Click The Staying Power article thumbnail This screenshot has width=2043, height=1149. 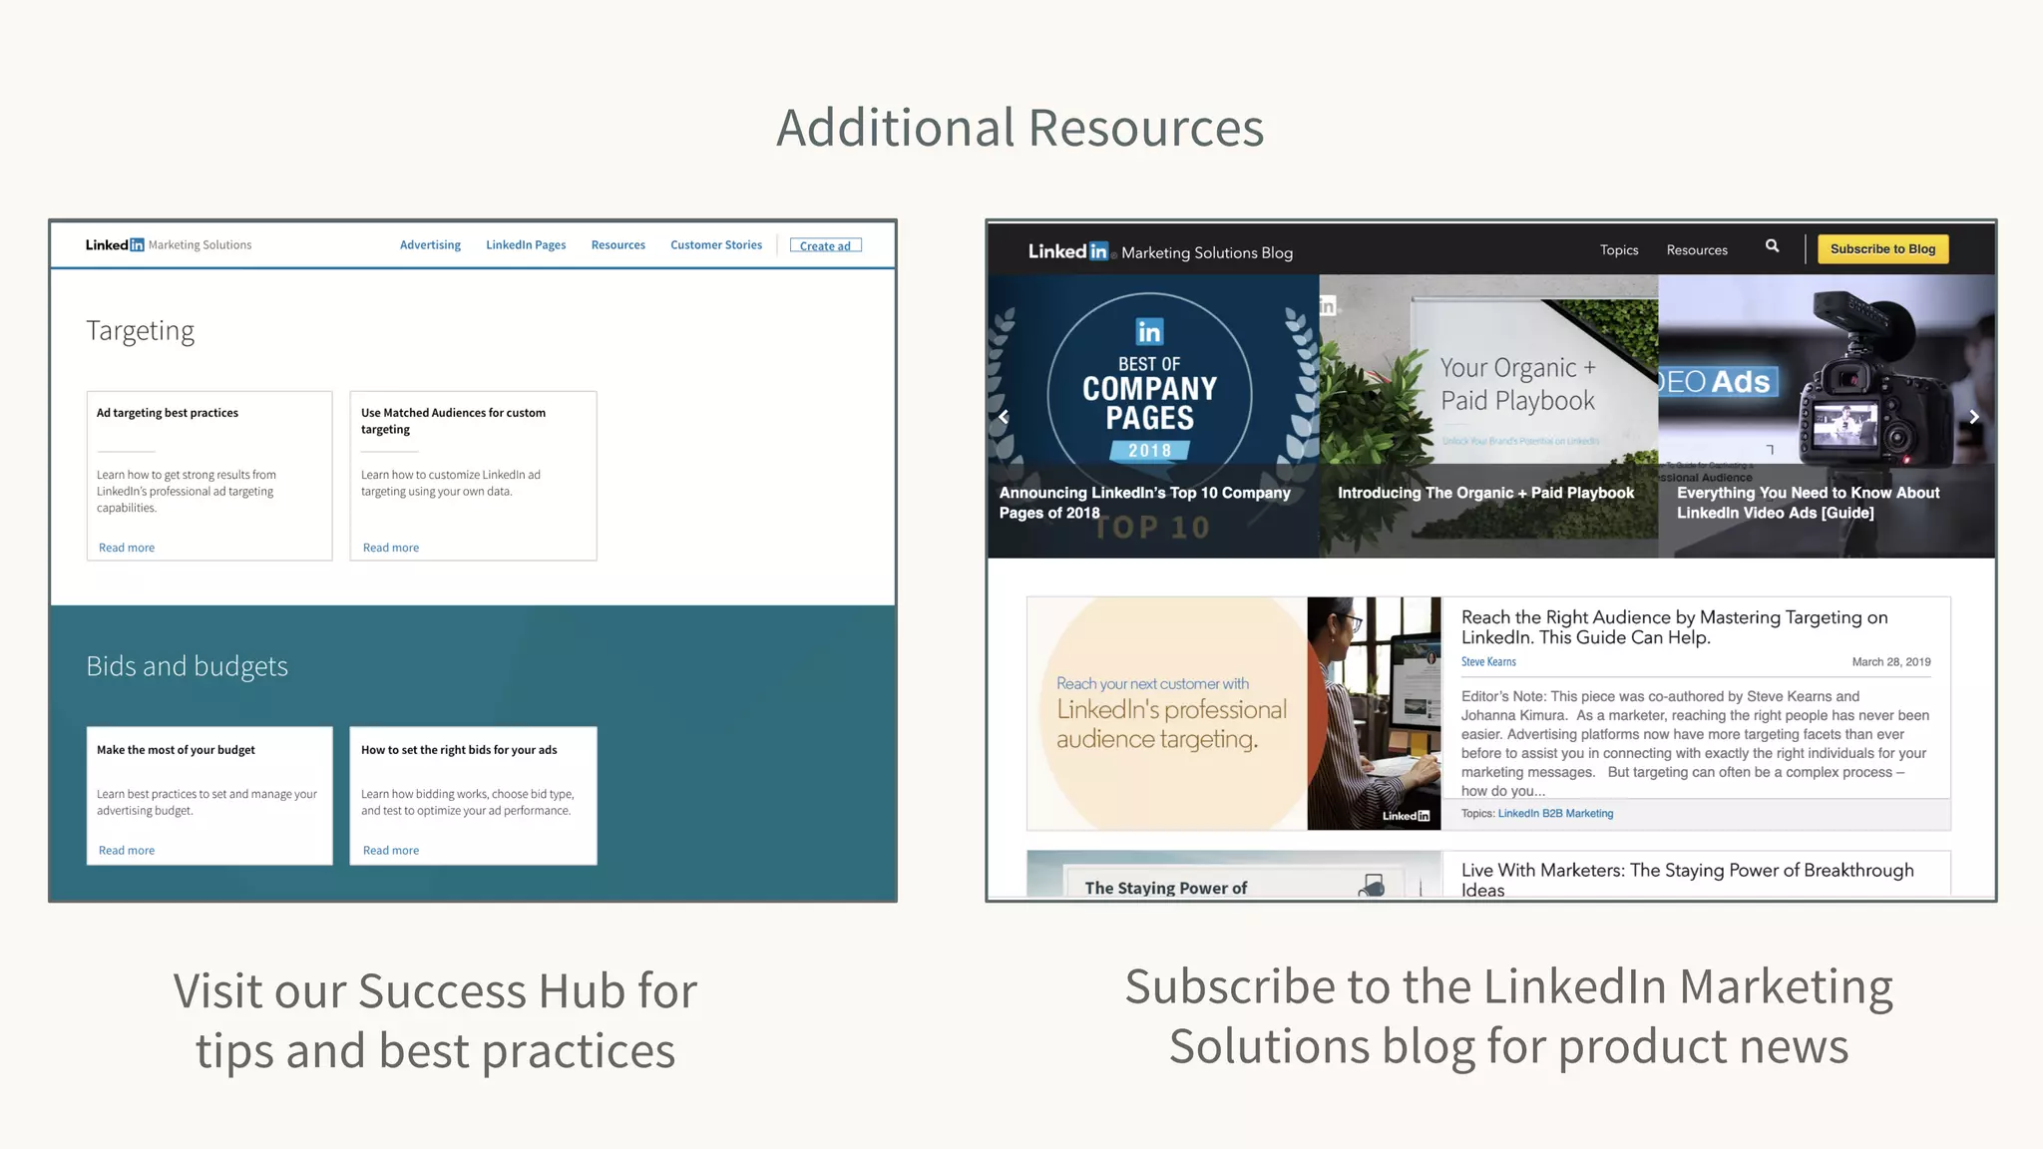click(1234, 874)
